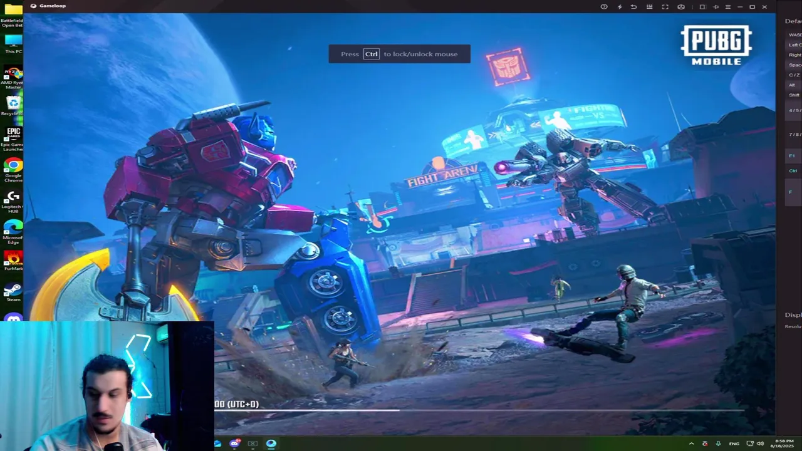Click the microphone icon in system tray

[718, 443]
